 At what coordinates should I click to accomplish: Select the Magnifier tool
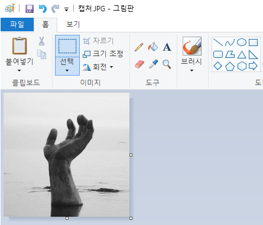(167, 64)
